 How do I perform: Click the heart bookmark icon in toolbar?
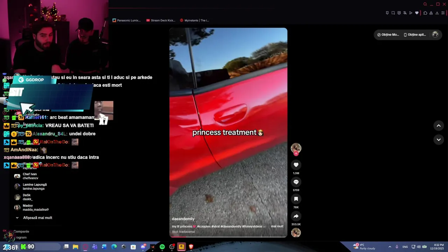point(417,13)
